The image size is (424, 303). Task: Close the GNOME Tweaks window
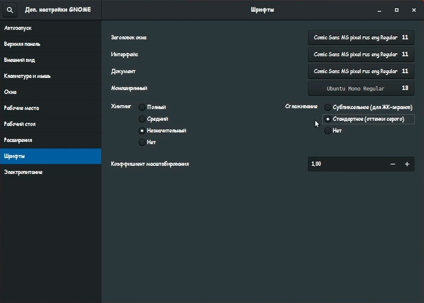(x=414, y=10)
